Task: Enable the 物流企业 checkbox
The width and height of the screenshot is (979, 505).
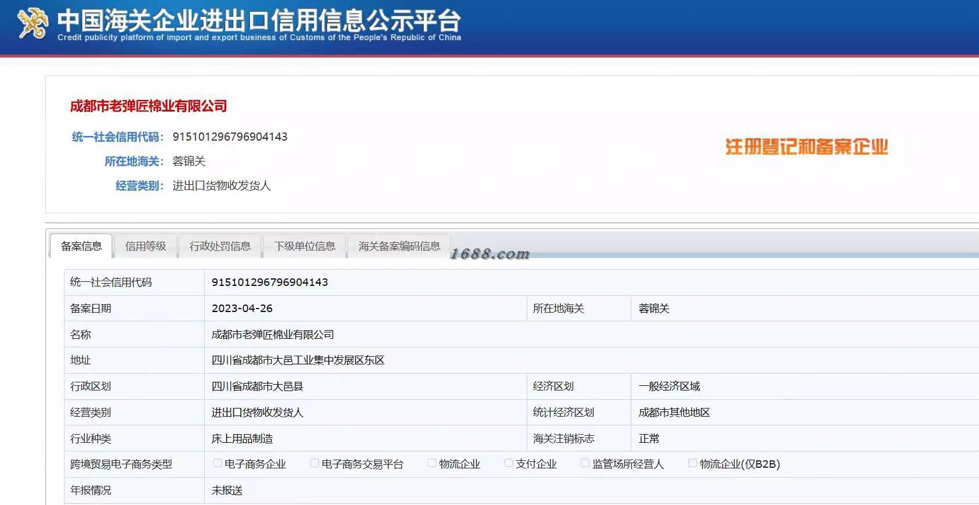Action: click(x=432, y=463)
